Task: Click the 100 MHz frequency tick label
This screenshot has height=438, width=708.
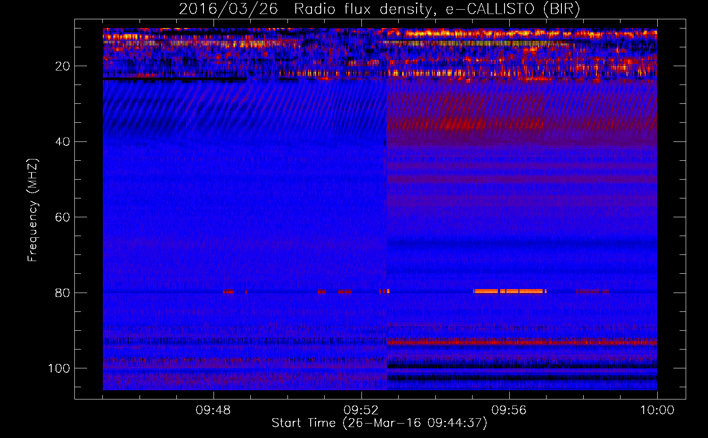Action: coord(59,368)
